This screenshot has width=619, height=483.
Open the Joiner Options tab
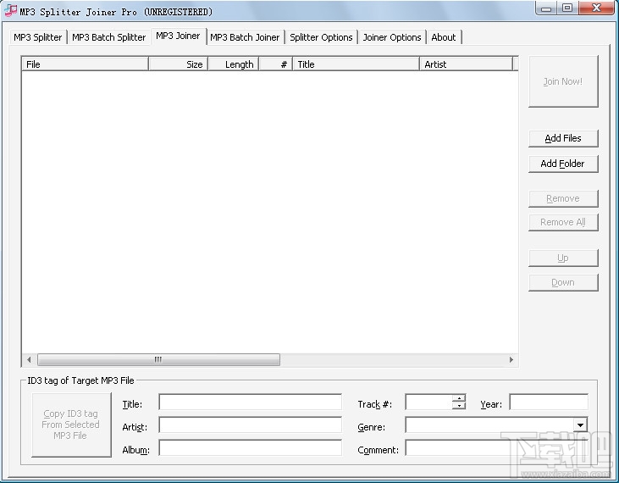tap(392, 37)
